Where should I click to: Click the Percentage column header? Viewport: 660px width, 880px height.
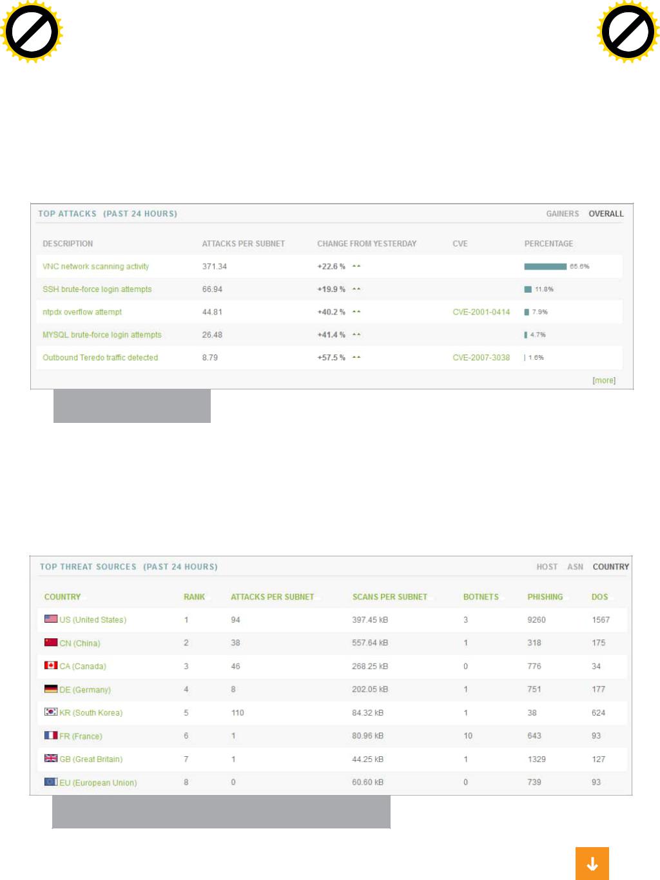point(548,244)
